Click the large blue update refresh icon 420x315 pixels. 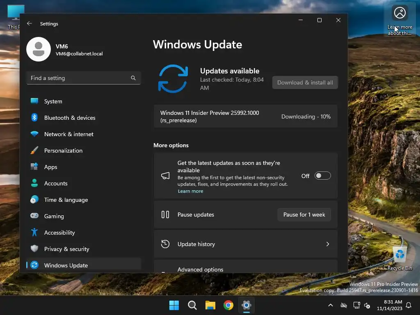coord(173,79)
